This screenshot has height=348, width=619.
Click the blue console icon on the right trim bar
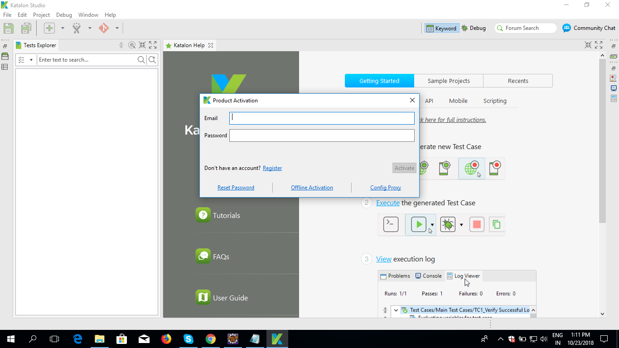[614, 88]
